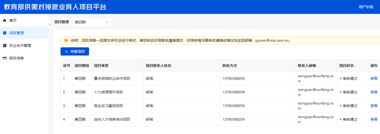Click the platform title 教育部供需对接就业育人项目平台

click(55, 7)
